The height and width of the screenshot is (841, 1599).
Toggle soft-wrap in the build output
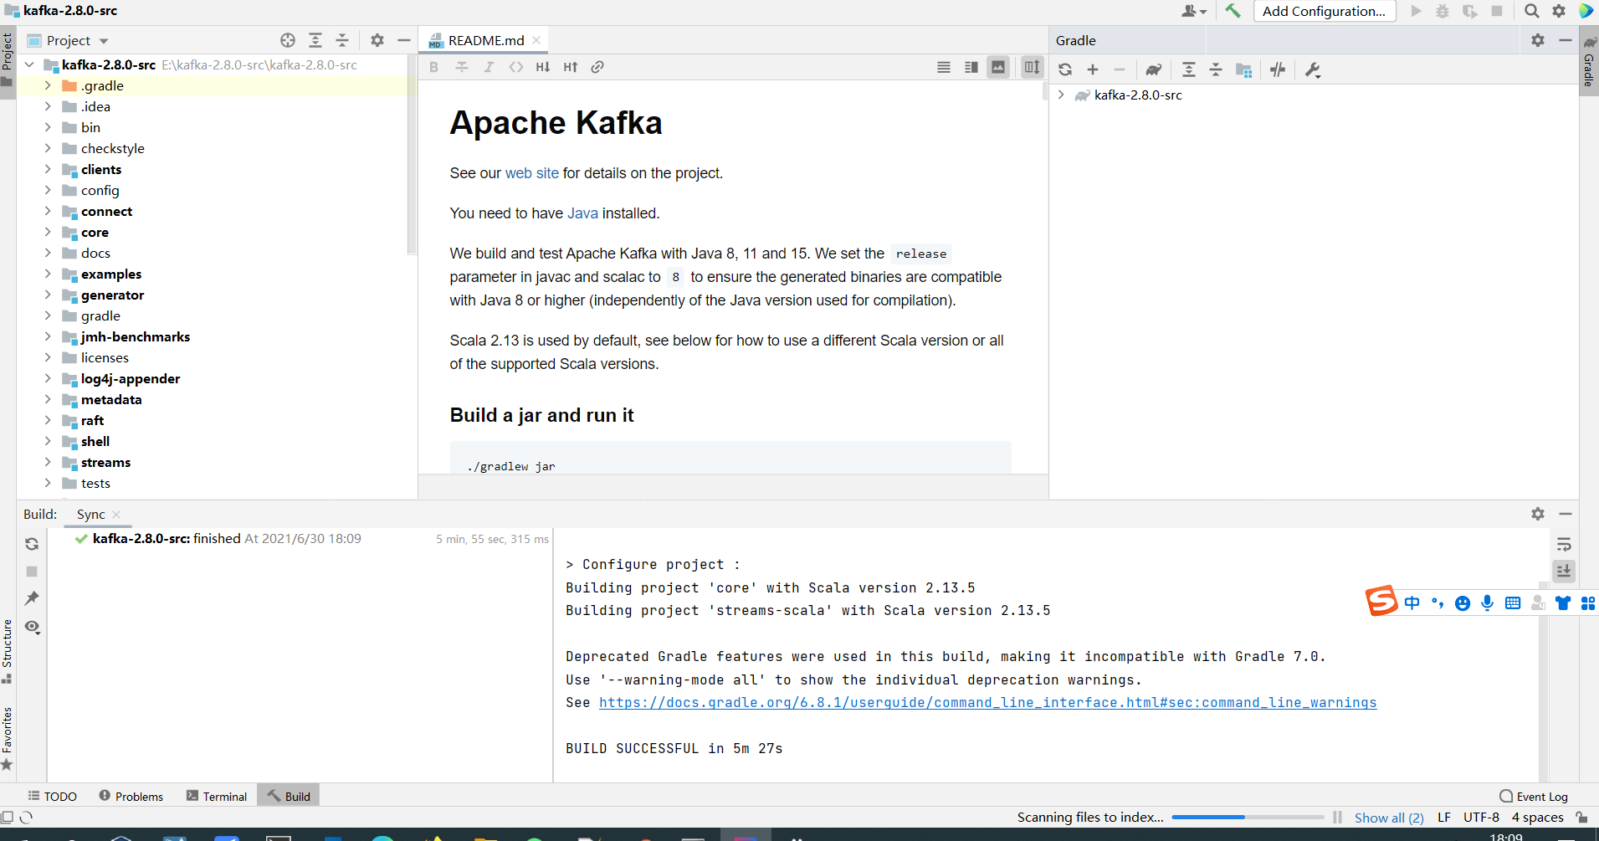click(x=1564, y=545)
